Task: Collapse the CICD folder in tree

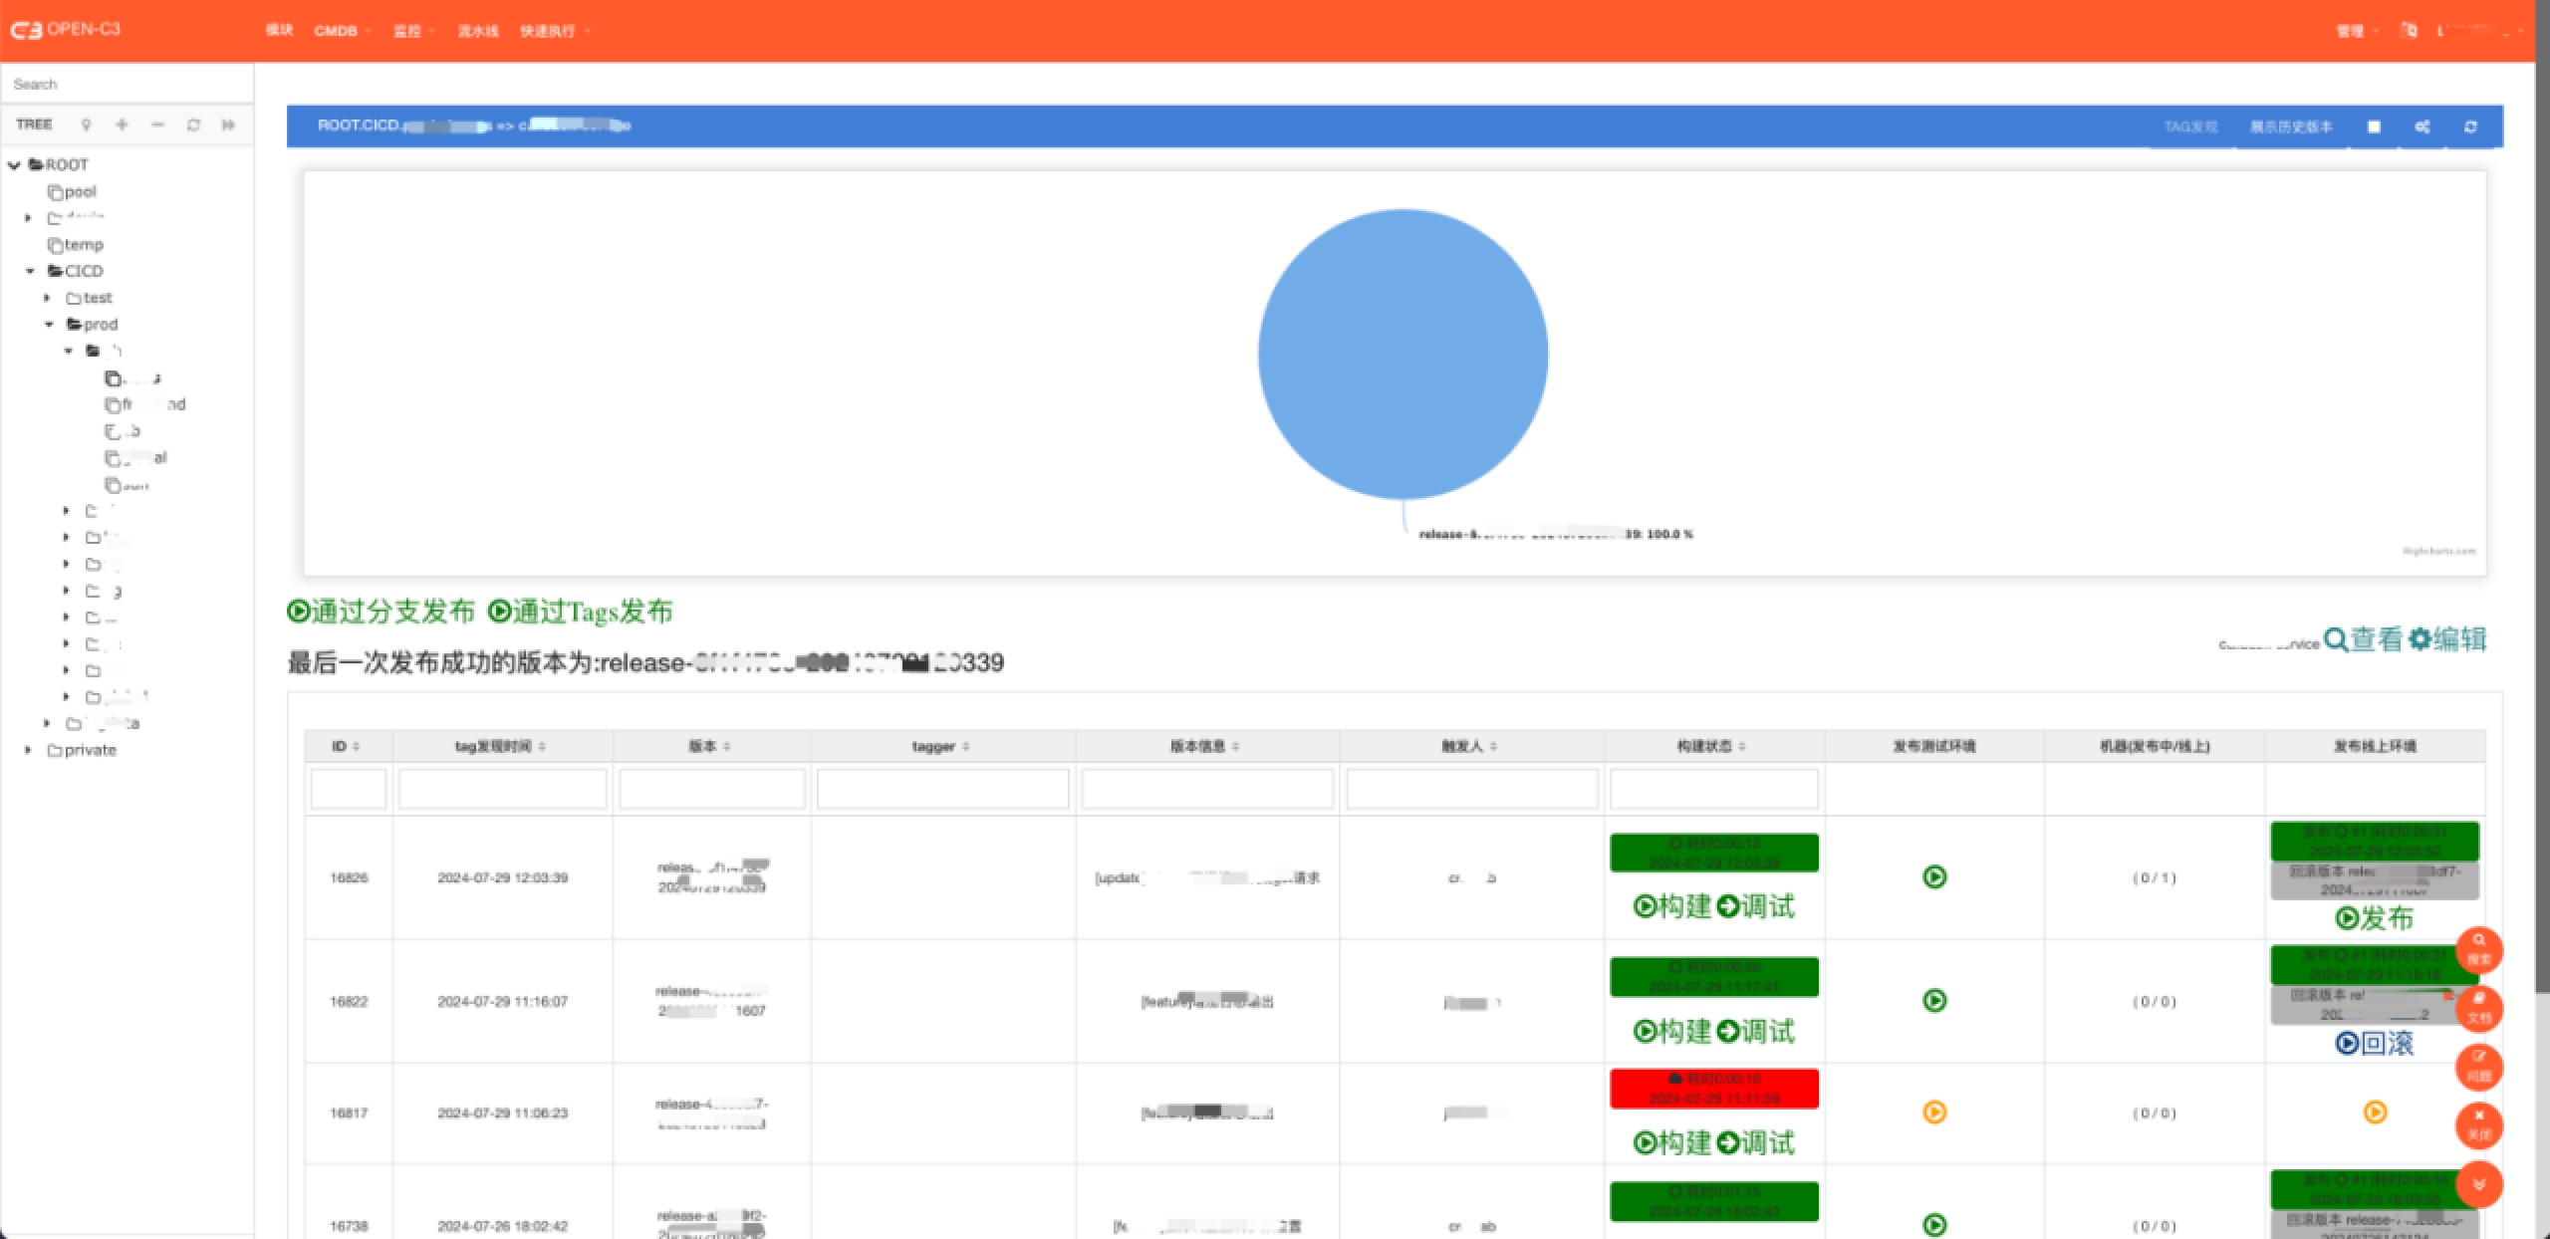Action: [30, 271]
